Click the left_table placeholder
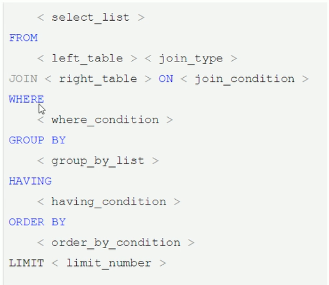Screen dimensions: 329x285 click(x=87, y=59)
